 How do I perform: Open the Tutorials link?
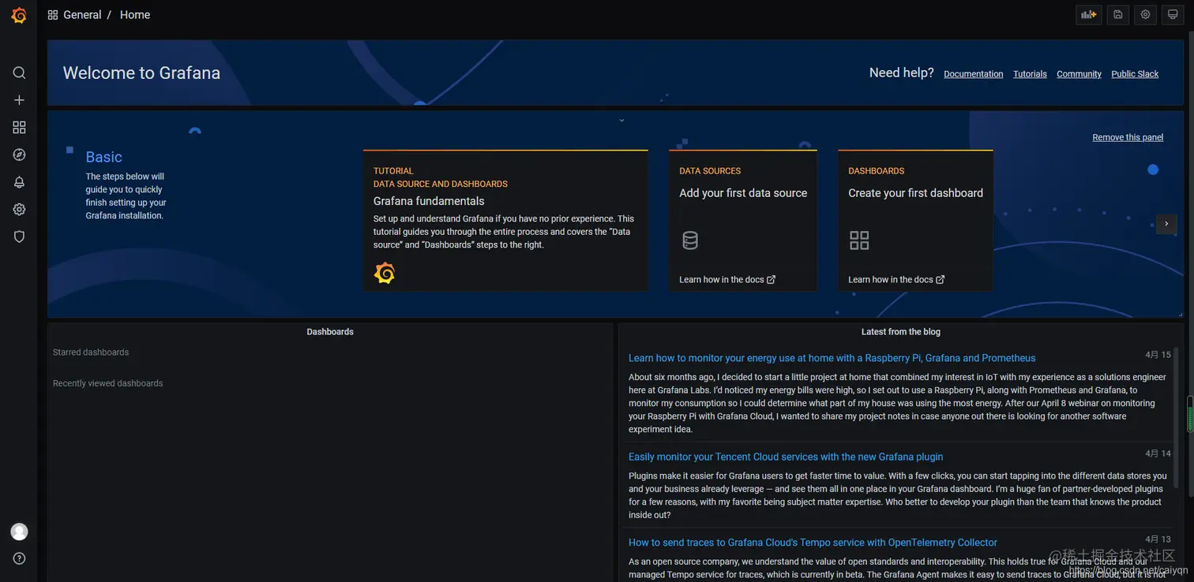(x=1030, y=74)
